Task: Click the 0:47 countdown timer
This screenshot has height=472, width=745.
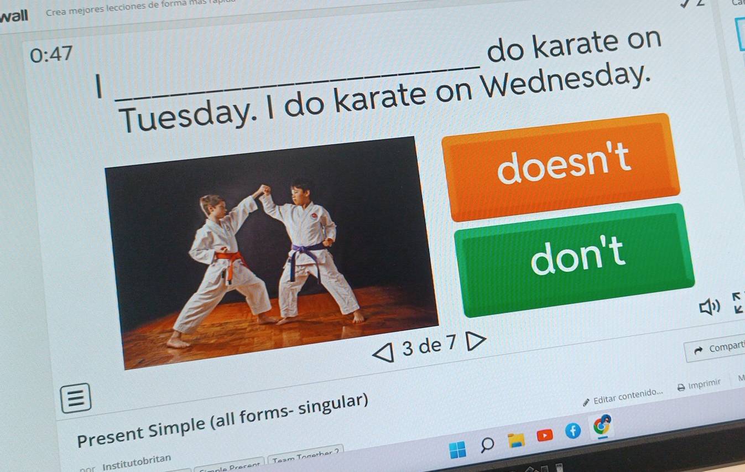Action: (x=51, y=54)
